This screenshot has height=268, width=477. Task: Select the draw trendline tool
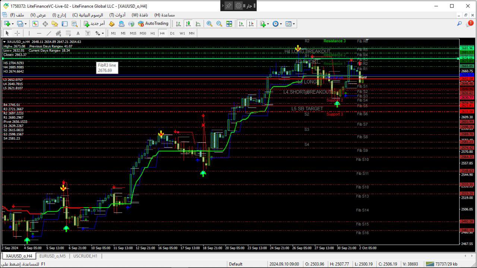click(x=48, y=33)
